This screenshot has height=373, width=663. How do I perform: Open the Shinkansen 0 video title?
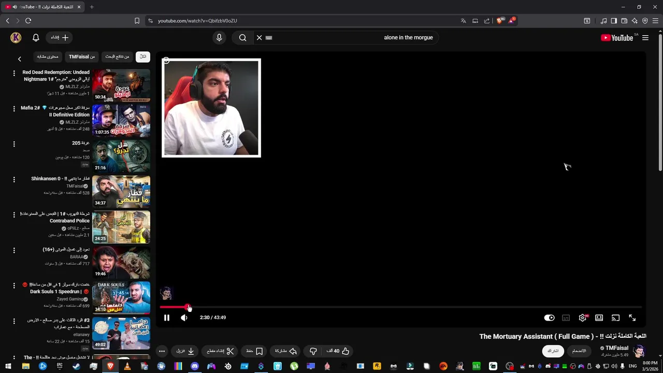pos(60,179)
